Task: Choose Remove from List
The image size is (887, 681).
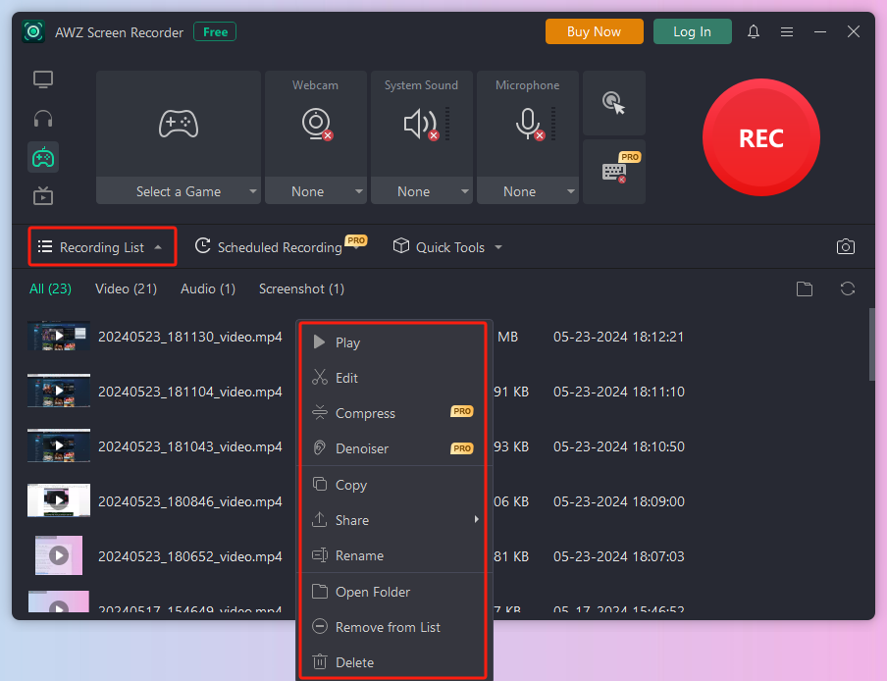Action: pyautogui.click(x=392, y=627)
